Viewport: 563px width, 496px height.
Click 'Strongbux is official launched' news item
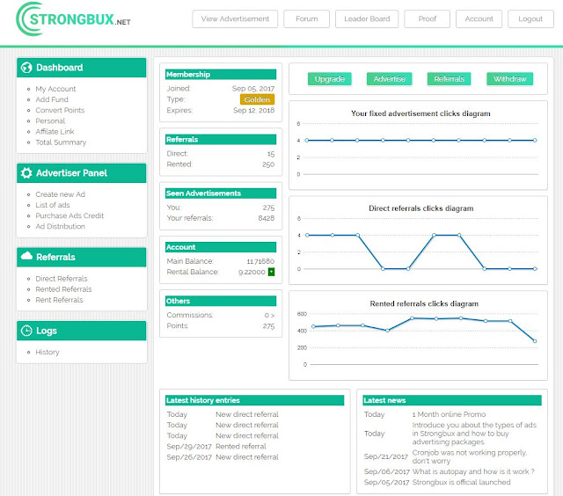pyautogui.click(x=461, y=482)
